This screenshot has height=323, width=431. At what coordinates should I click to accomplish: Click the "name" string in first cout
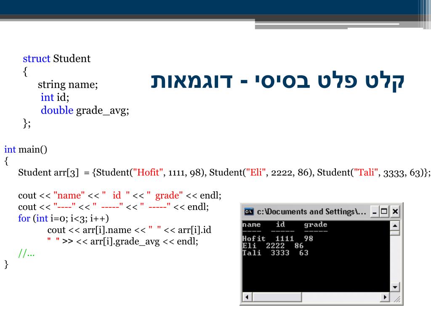point(69,195)
